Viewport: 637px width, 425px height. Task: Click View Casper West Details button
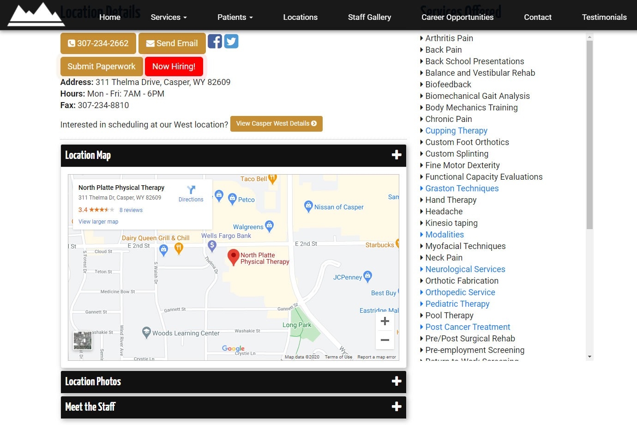pos(276,124)
